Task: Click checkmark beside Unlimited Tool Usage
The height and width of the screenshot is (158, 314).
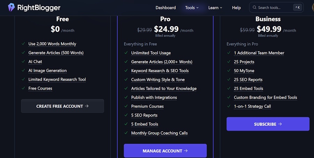Action: click(126, 53)
